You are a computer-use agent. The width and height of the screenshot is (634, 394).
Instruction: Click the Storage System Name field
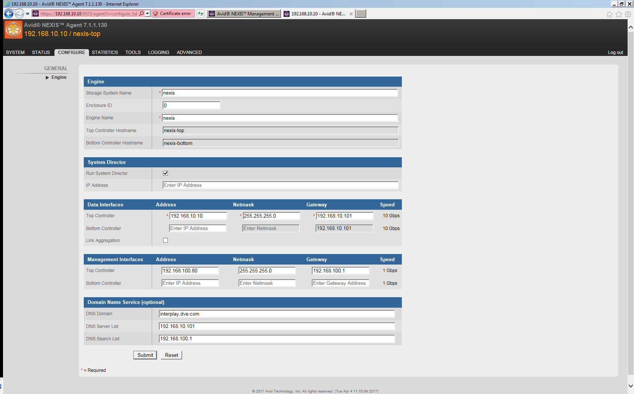280,93
